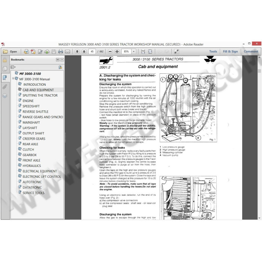
Task: Open the INTRODUCTION bookmark
Action: 34,85
